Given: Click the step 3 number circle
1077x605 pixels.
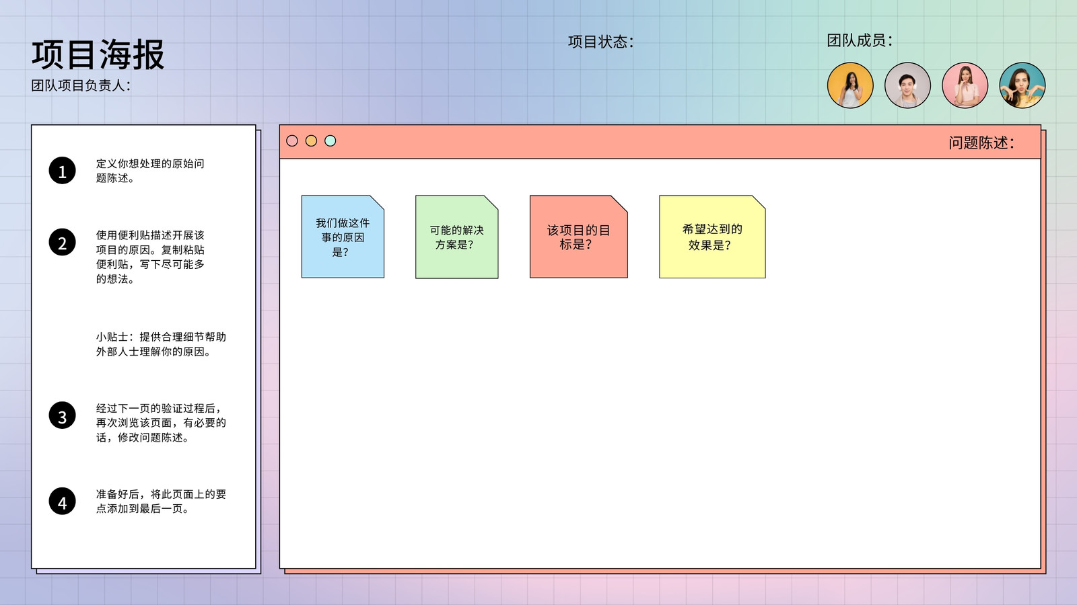Looking at the screenshot, I should point(62,416).
